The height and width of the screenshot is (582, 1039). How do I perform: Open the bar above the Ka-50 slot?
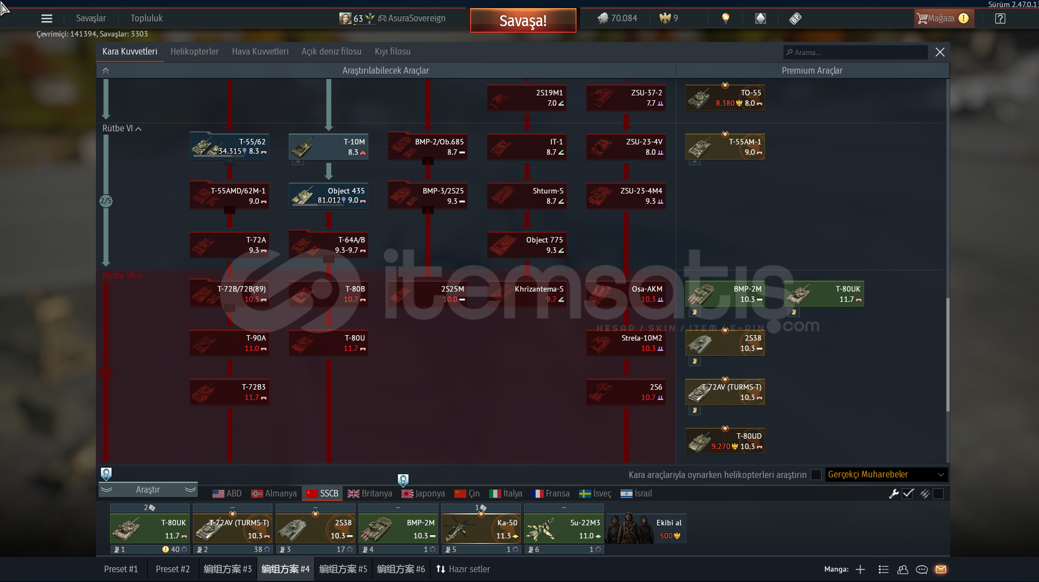[481, 508]
